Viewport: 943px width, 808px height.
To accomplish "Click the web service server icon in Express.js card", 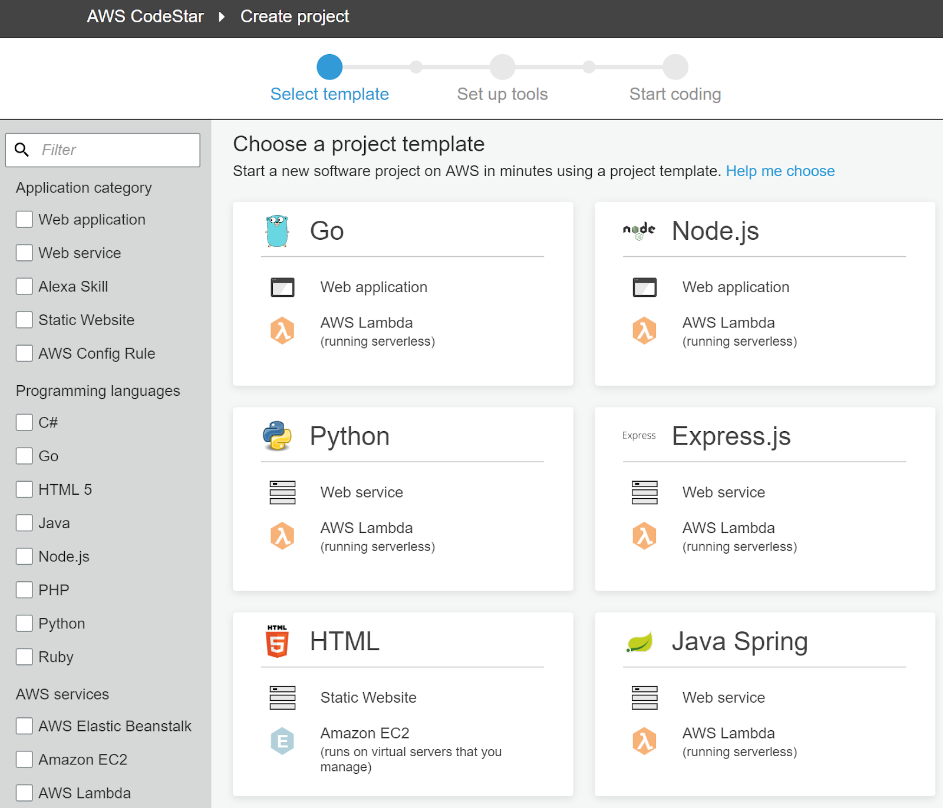I will click(x=644, y=492).
